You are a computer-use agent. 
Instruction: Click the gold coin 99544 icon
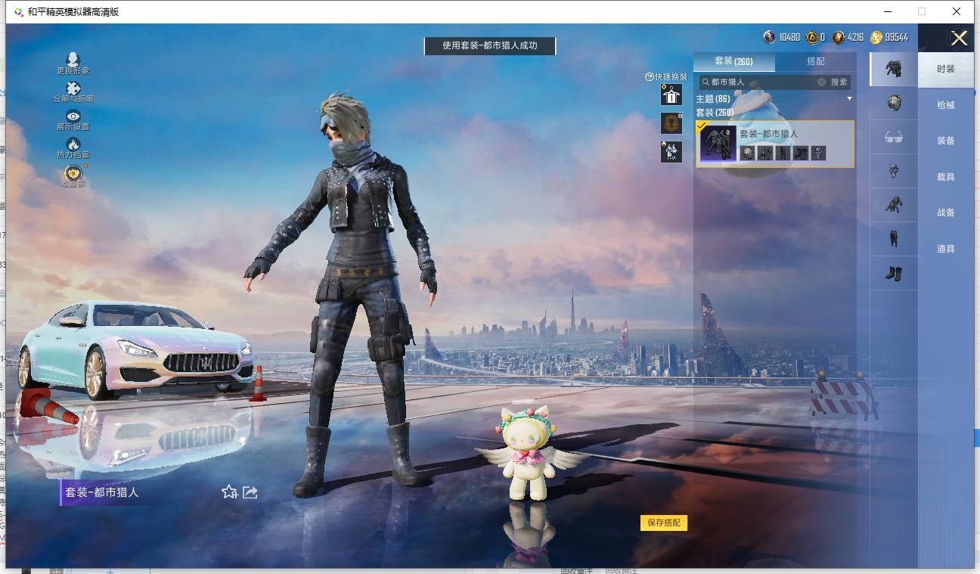pyautogui.click(x=876, y=37)
